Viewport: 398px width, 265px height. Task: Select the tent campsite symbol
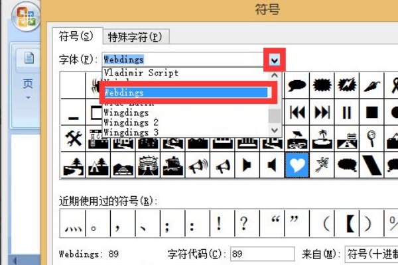point(98,166)
